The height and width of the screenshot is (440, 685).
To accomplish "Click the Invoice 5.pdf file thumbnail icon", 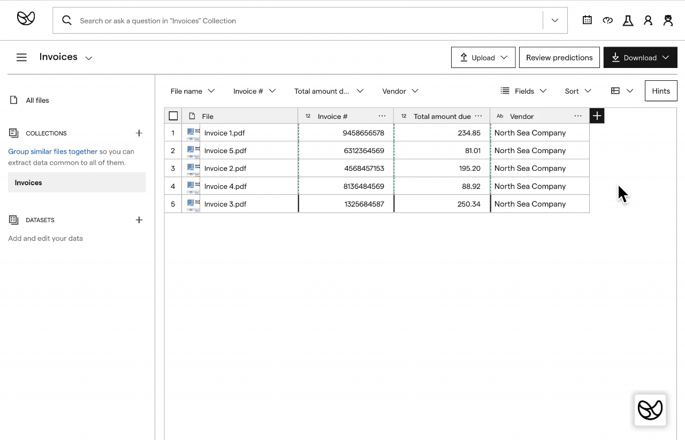I will click(x=193, y=150).
